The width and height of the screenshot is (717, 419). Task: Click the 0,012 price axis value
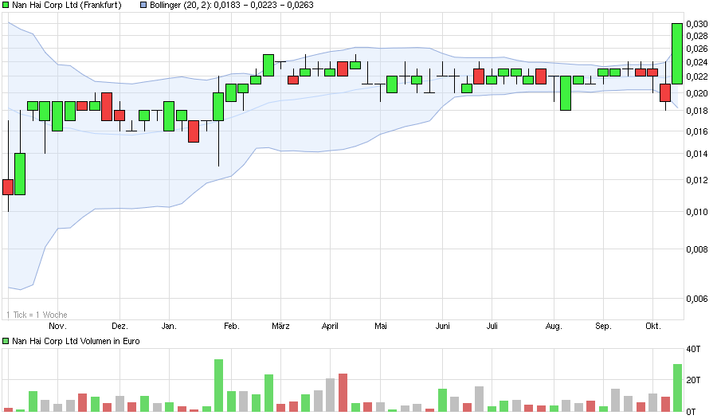[697, 180]
